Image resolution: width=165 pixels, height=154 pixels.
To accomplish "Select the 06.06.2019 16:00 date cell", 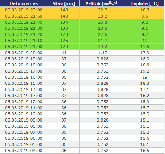I will [24, 77].
